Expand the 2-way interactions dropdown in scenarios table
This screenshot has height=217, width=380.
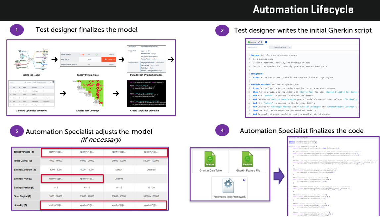44,82
